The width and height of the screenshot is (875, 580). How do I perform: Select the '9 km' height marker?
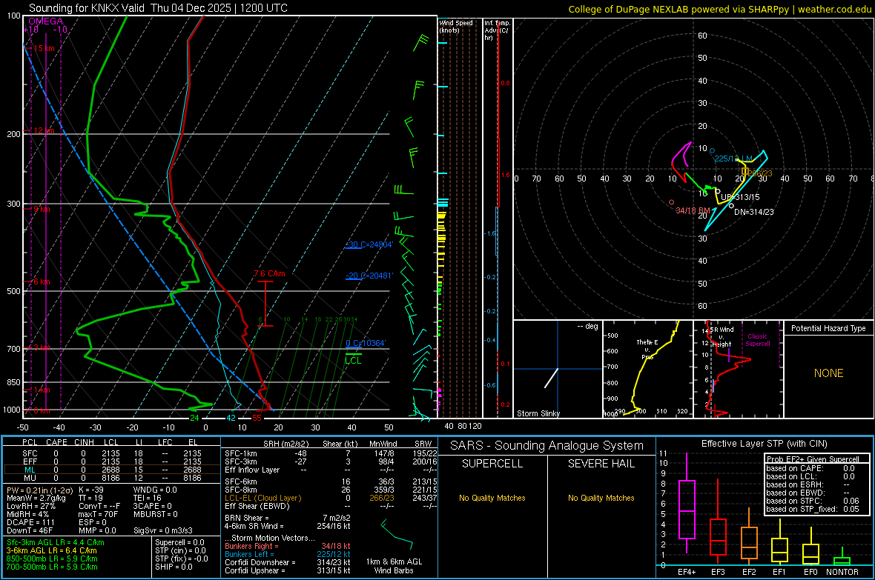pyautogui.click(x=42, y=209)
